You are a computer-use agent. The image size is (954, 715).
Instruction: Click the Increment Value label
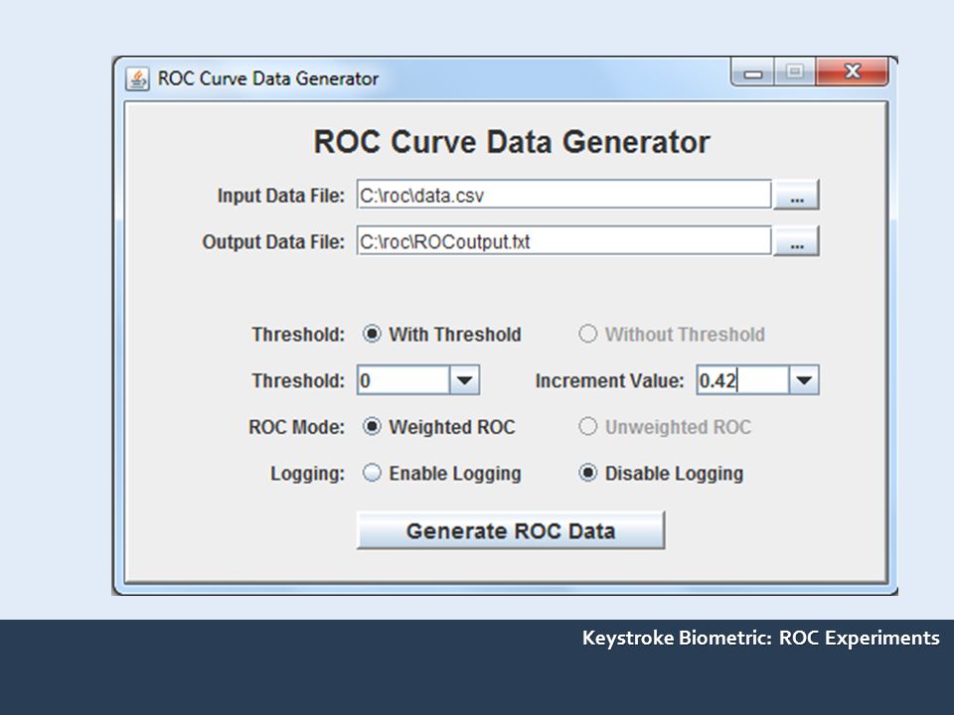point(609,380)
